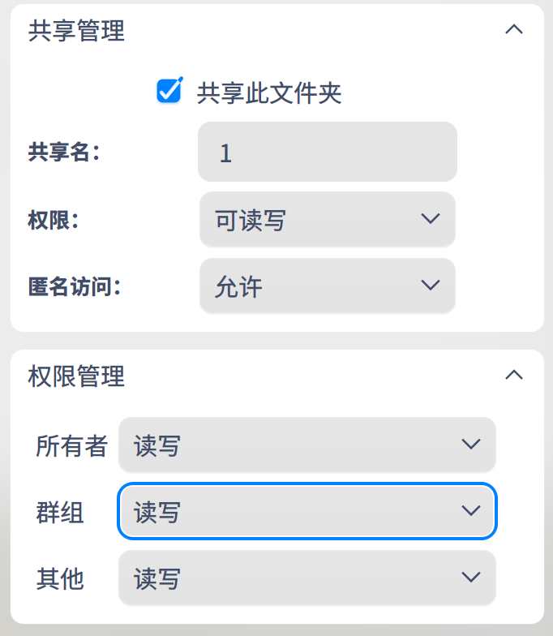Click the 所有者 row label
This screenshot has height=636, width=553.
point(71,445)
